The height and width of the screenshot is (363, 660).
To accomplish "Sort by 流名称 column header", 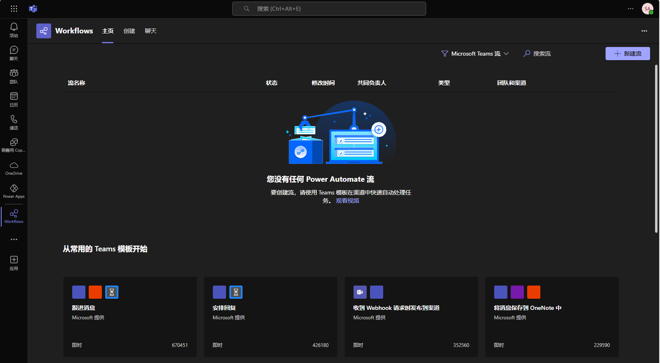I will (77, 83).
